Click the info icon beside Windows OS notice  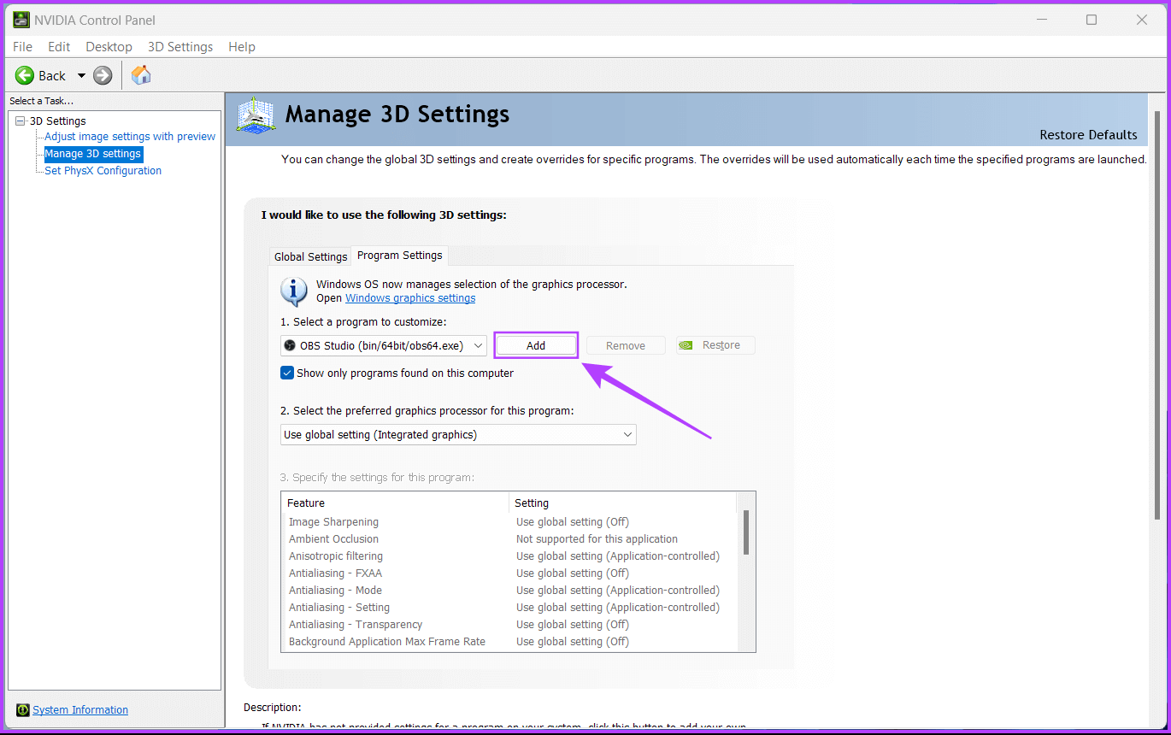click(x=294, y=291)
